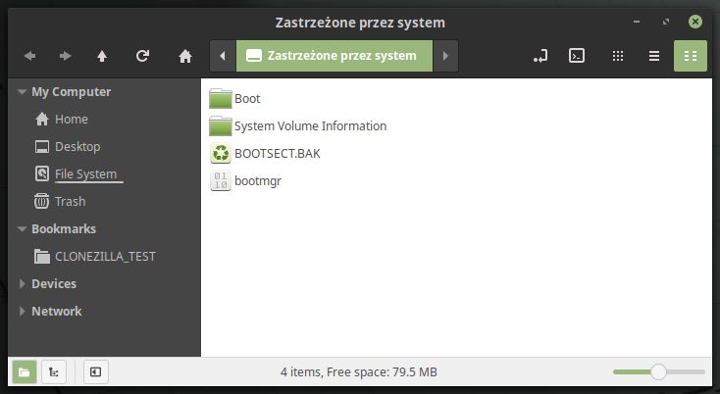Open File System in the sidebar

click(x=85, y=173)
